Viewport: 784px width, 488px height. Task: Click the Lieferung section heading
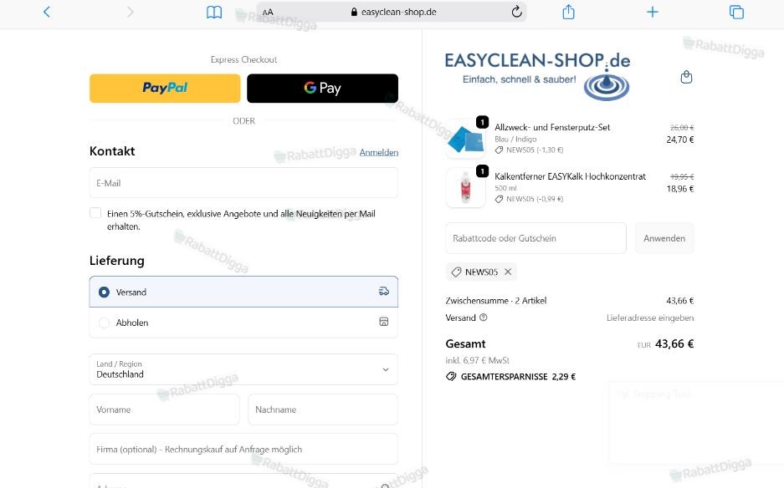(x=117, y=261)
